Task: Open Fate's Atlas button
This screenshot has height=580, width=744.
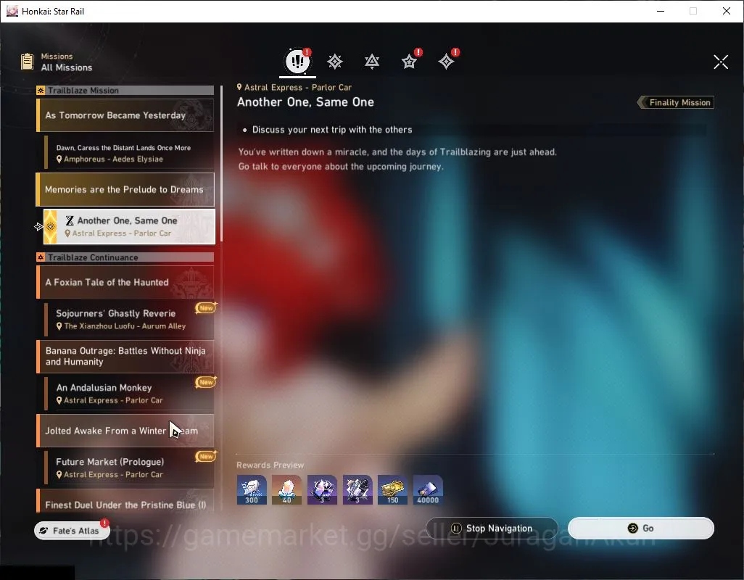Action: pos(72,530)
